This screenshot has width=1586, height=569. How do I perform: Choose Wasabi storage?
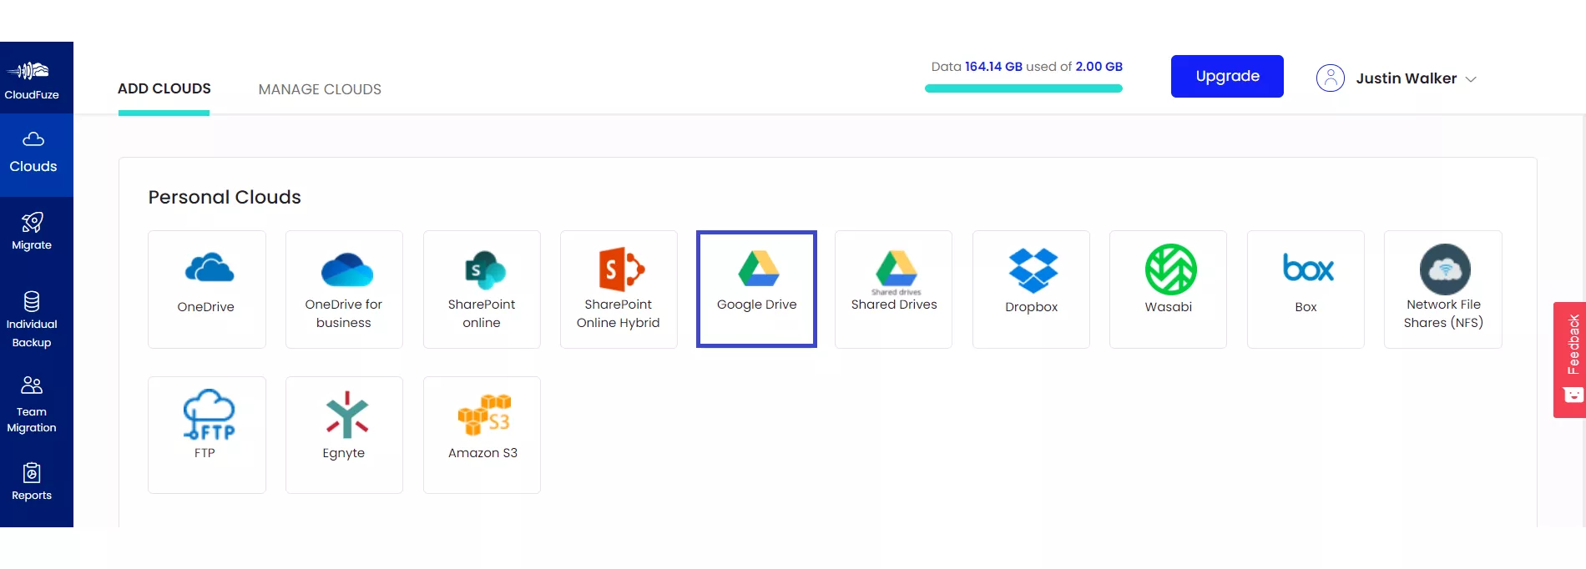click(1168, 289)
